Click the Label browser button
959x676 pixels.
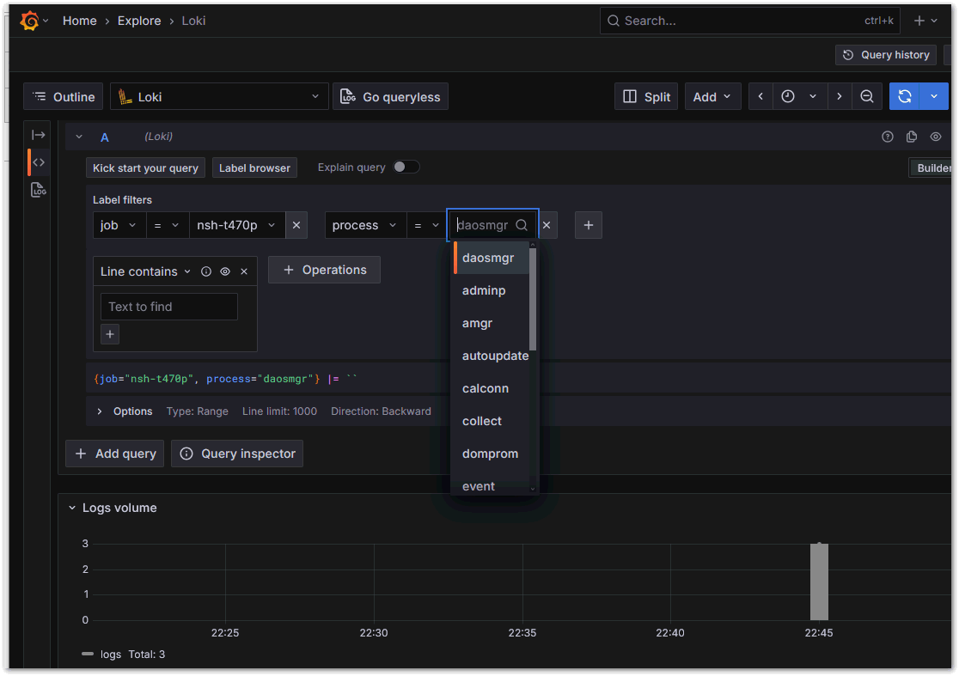click(x=254, y=167)
